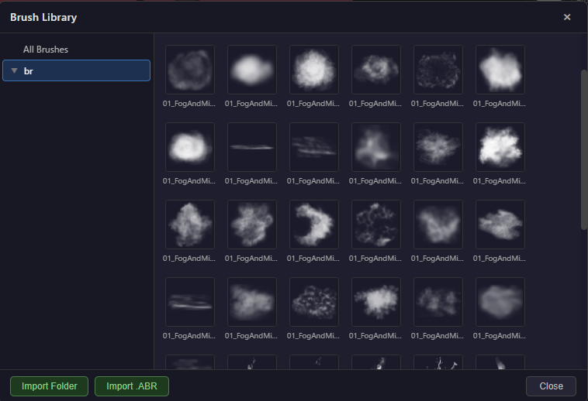This screenshot has height=401, width=588.
Task: Select the br brush folder
Action: (76, 70)
